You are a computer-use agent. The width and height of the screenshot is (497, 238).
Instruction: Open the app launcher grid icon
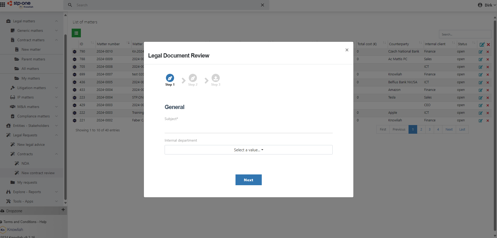(x=3, y=5)
